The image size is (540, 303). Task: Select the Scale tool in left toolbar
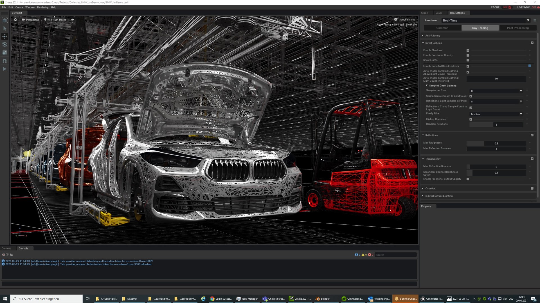pos(5,52)
